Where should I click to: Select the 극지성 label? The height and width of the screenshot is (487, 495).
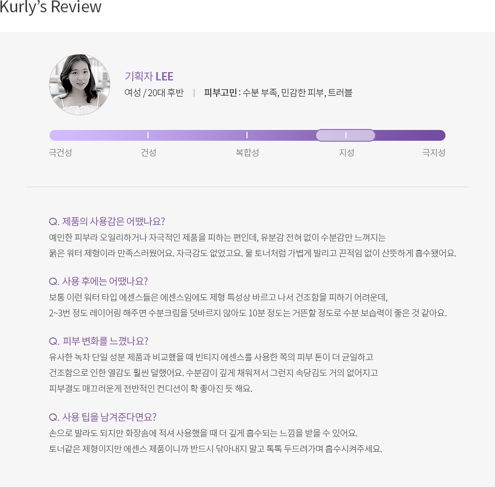pyautogui.click(x=434, y=153)
